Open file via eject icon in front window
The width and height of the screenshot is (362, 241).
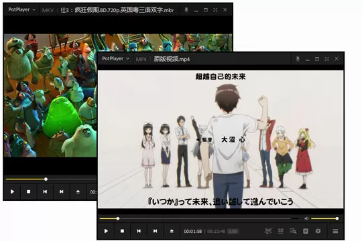tap(172, 231)
